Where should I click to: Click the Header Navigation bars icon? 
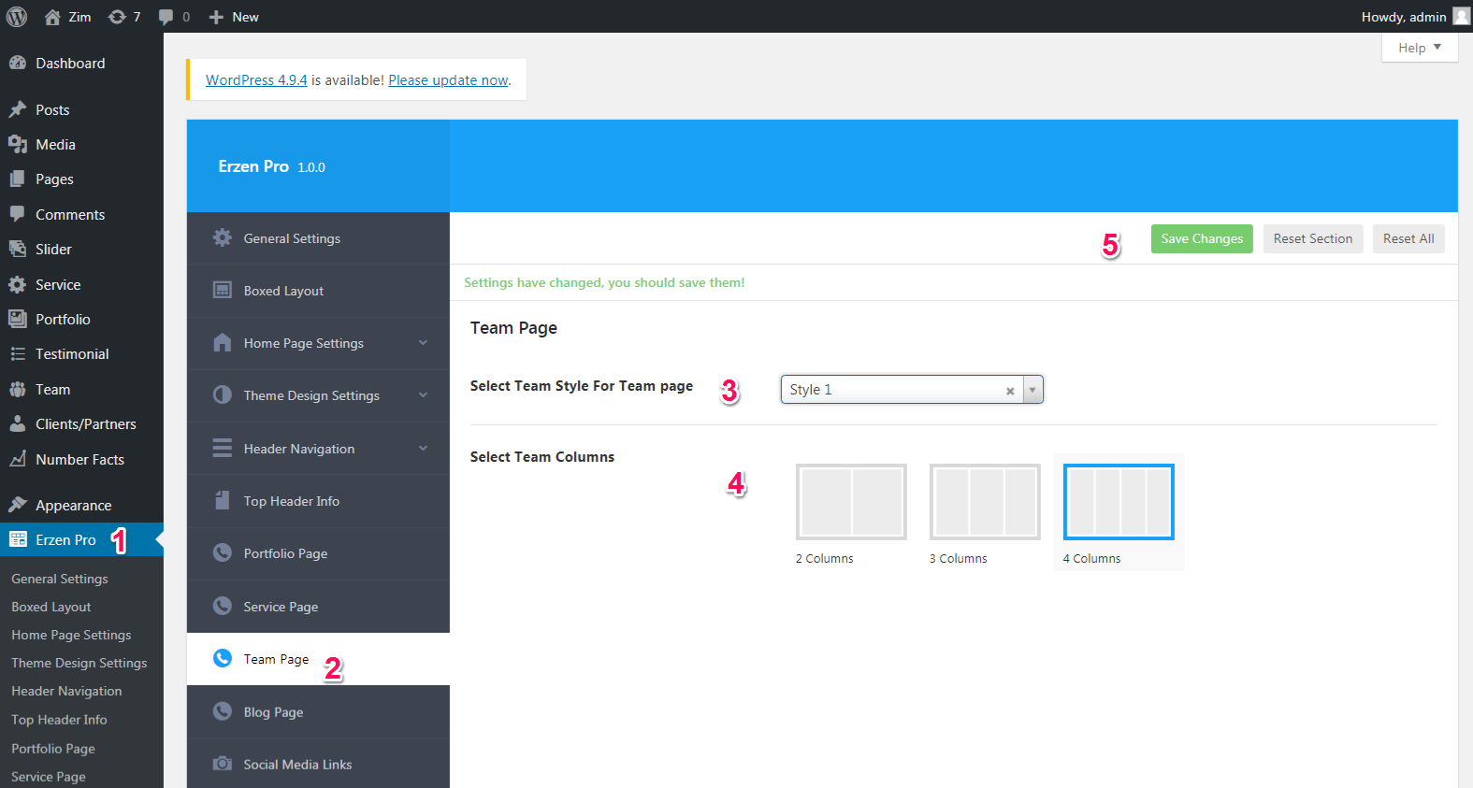pyautogui.click(x=222, y=448)
